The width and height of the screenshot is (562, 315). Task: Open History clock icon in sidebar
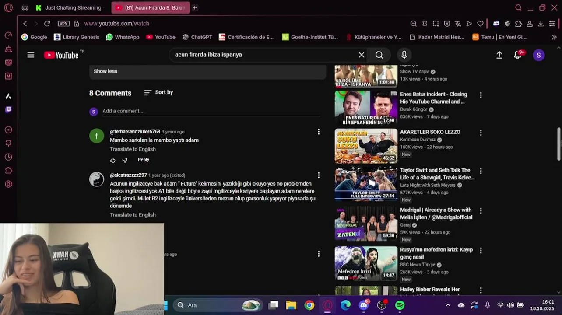pyautogui.click(x=8, y=157)
